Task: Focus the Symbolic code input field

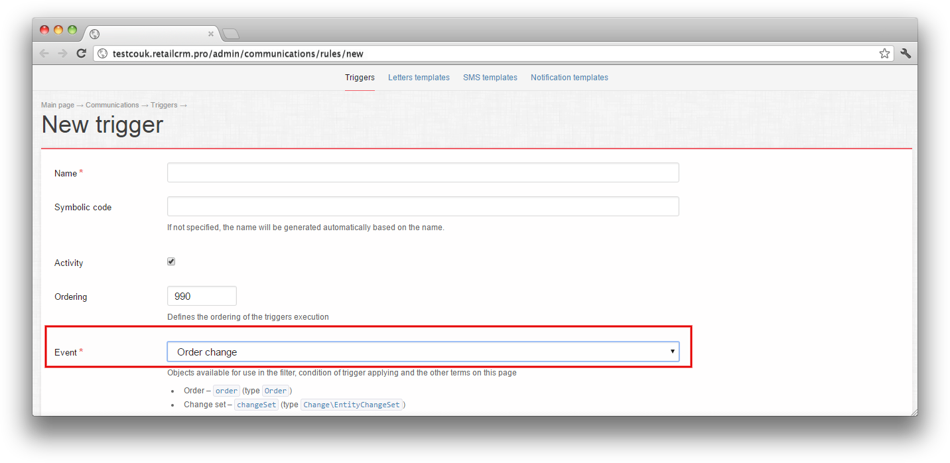Action: click(423, 206)
